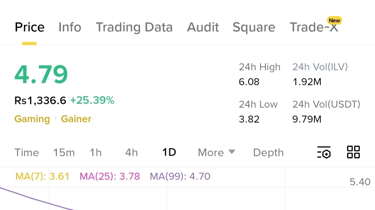Screen dimensions: 375x210
Task: Switch chart to 4h interval
Action: 131,152
